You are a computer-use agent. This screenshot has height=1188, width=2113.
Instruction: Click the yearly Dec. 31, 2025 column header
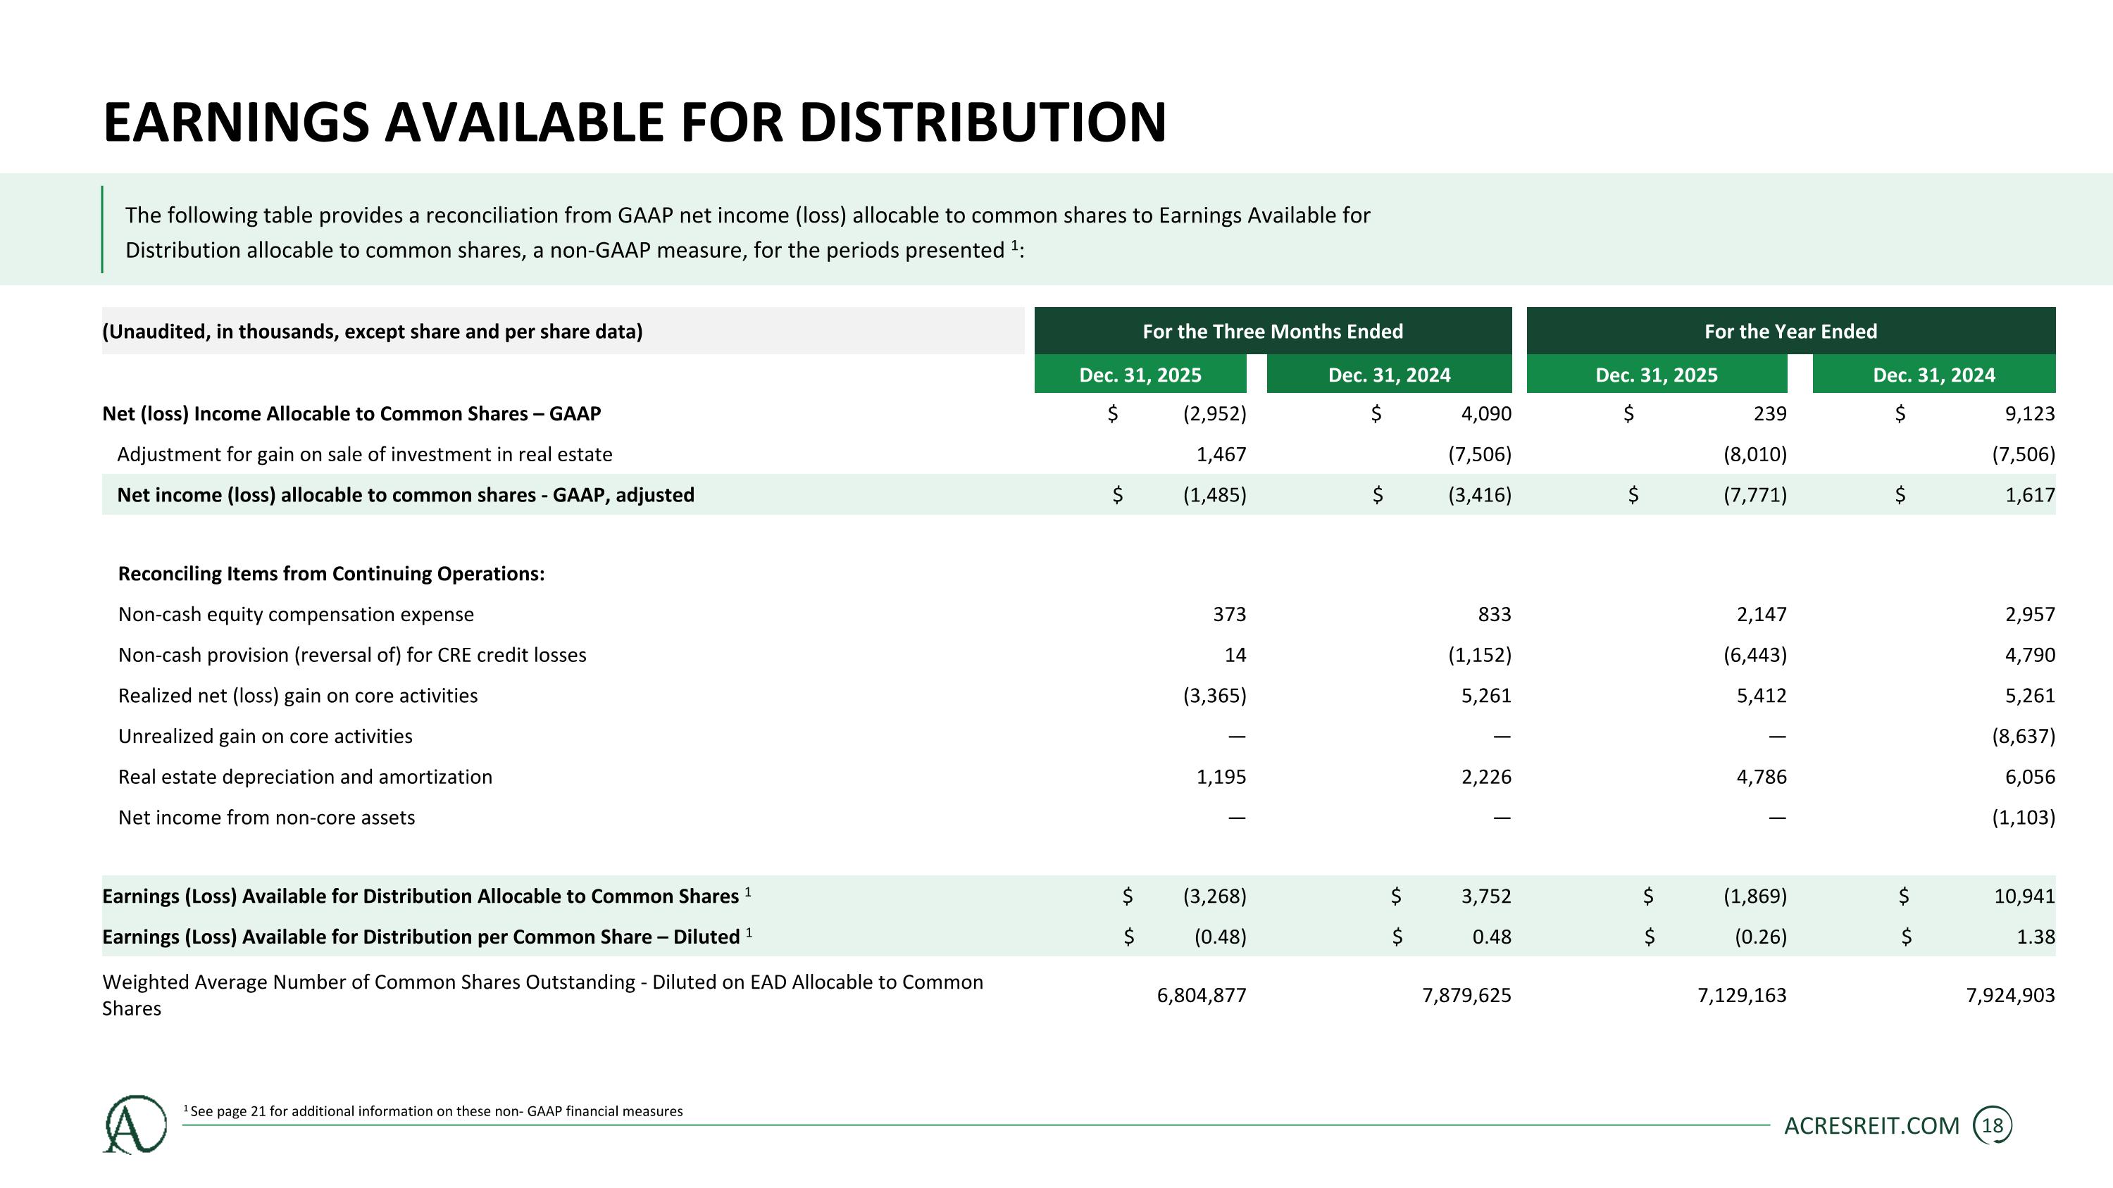[x=1657, y=375]
